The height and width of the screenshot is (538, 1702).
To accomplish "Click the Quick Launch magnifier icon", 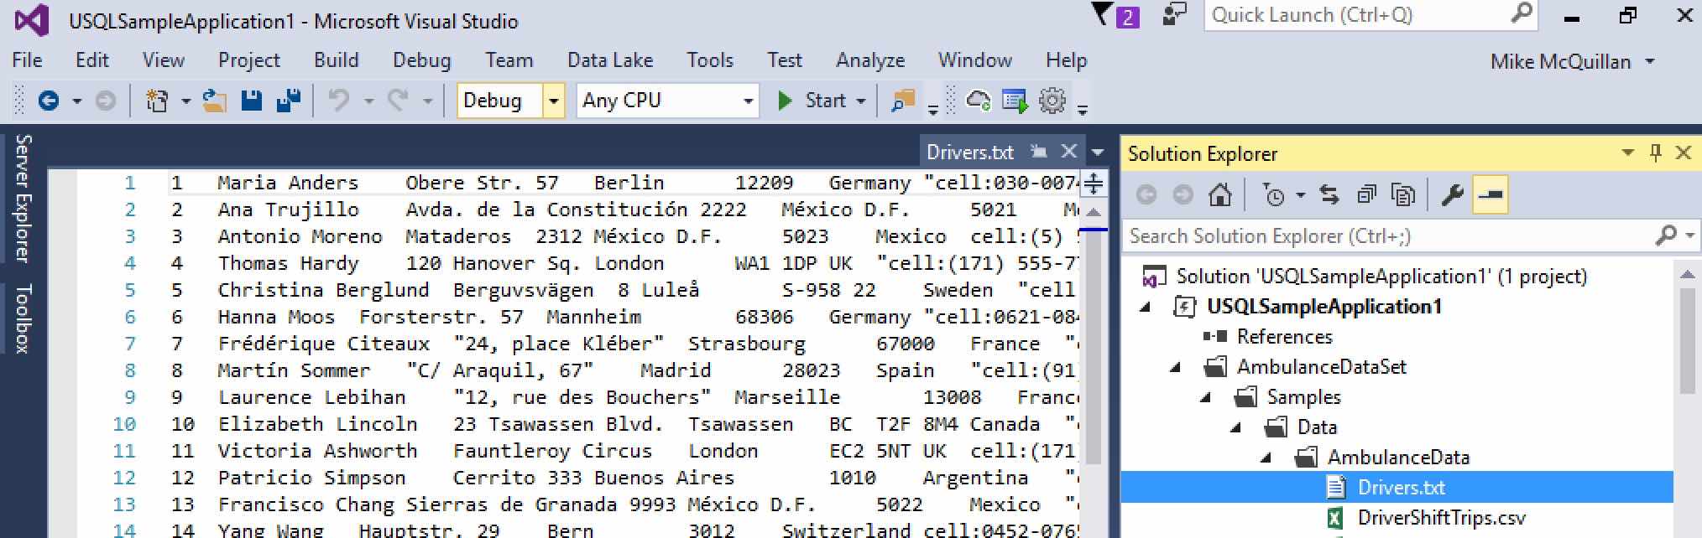I will pos(1522,14).
